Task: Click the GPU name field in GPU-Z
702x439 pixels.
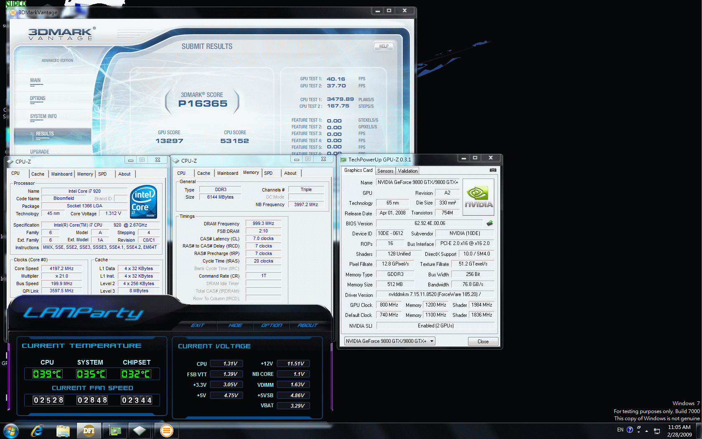Action: pos(417,182)
